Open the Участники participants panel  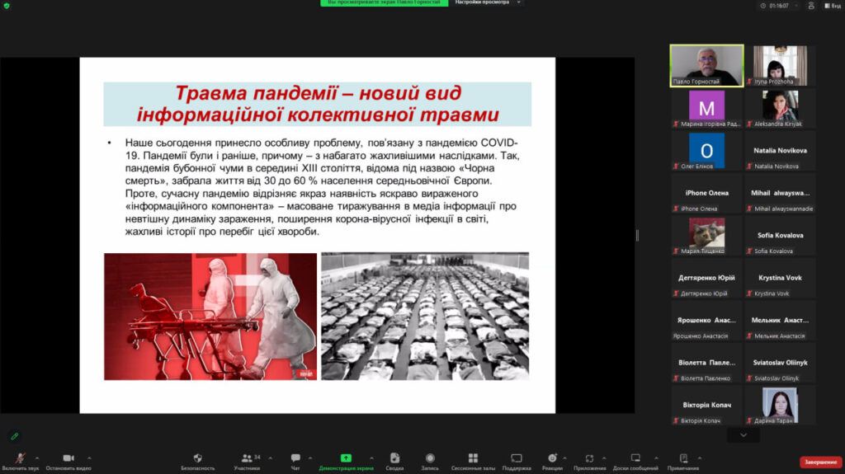click(247, 458)
